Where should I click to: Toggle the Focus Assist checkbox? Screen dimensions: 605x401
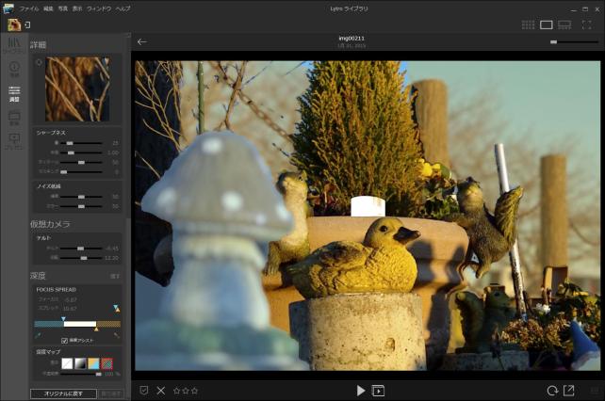pos(65,341)
